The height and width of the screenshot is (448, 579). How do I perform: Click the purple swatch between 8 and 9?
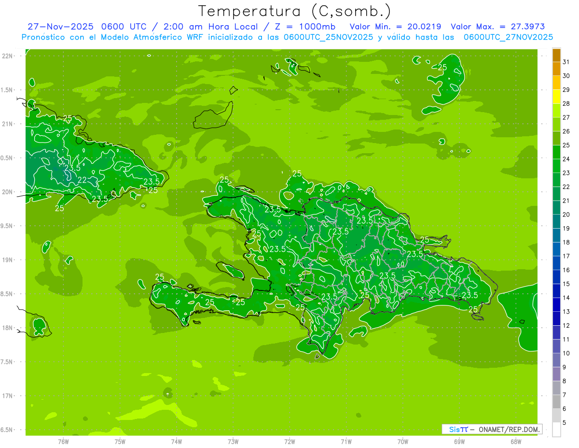pyautogui.click(x=556, y=374)
